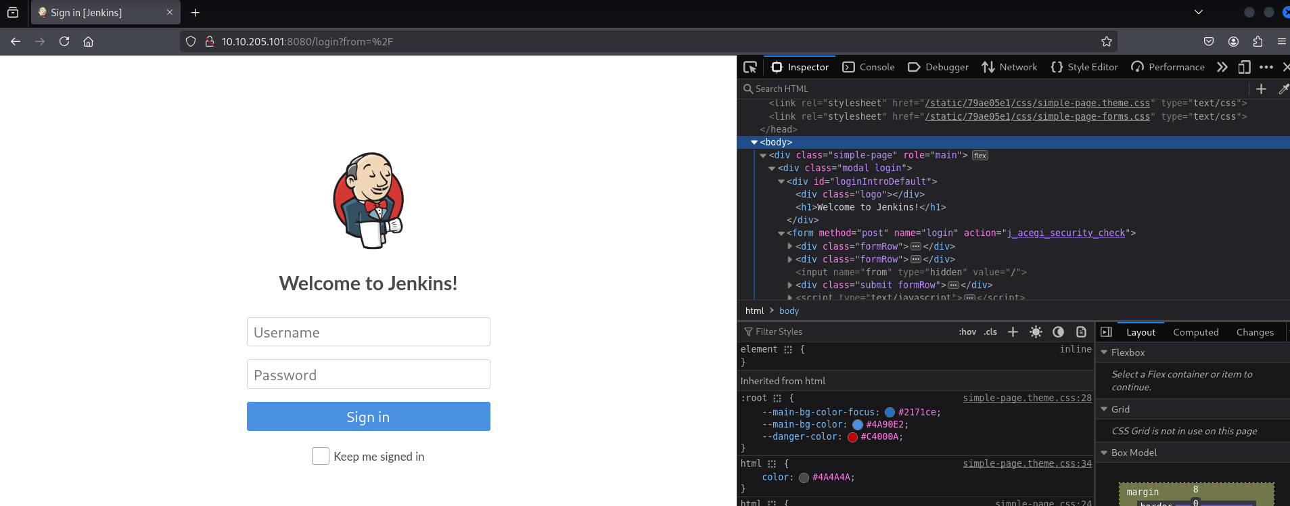The height and width of the screenshot is (506, 1290).
Task: Add a new style rule
Action: click(x=1013, y=331)
